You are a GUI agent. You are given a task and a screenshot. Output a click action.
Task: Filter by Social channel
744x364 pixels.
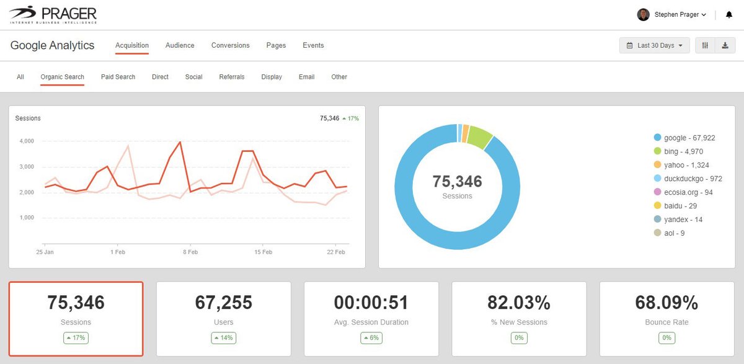[193, 77]
